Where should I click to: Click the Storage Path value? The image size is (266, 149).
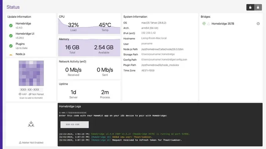coord(158,54)
